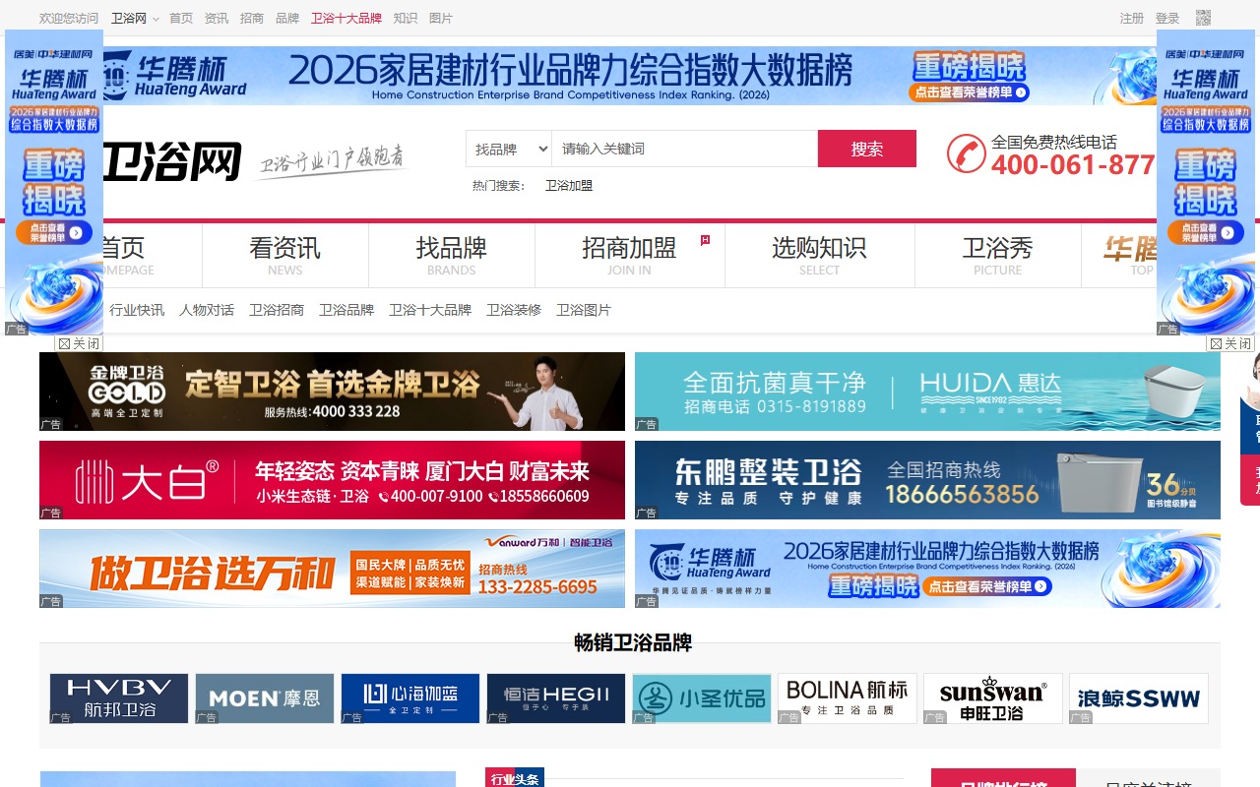Click the 注册 register link
1260x787 pixels.
(x=1132, y=18)
